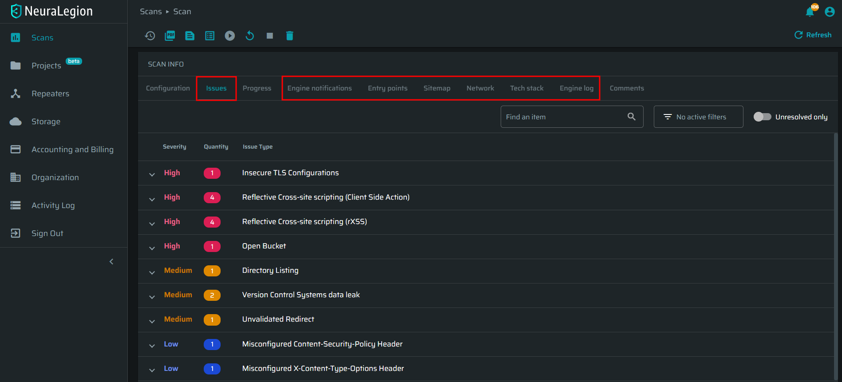Open Projects beta in sidebar
The height and width of the screenshot is (382, 842).
pyautogui.click(x=46, y=66)
